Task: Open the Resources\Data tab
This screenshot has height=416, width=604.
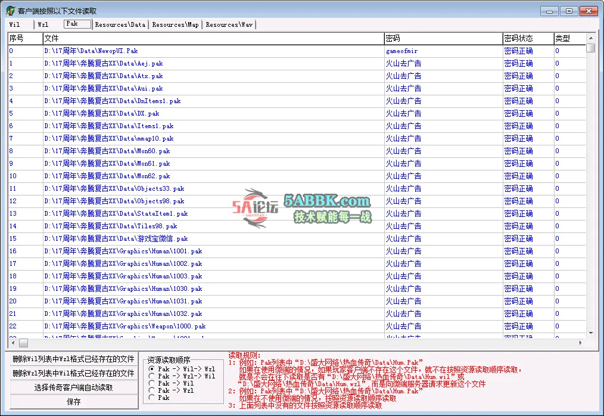Action: click(x=120, y=25)
